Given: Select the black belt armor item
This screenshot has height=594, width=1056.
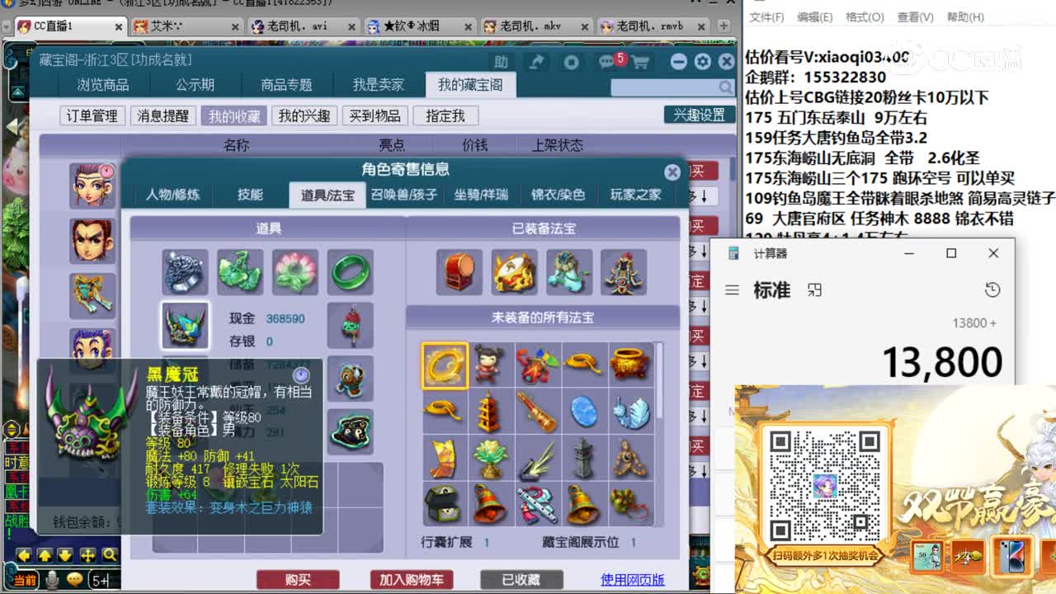Looking at the screenshot, I should click(350, 431).
